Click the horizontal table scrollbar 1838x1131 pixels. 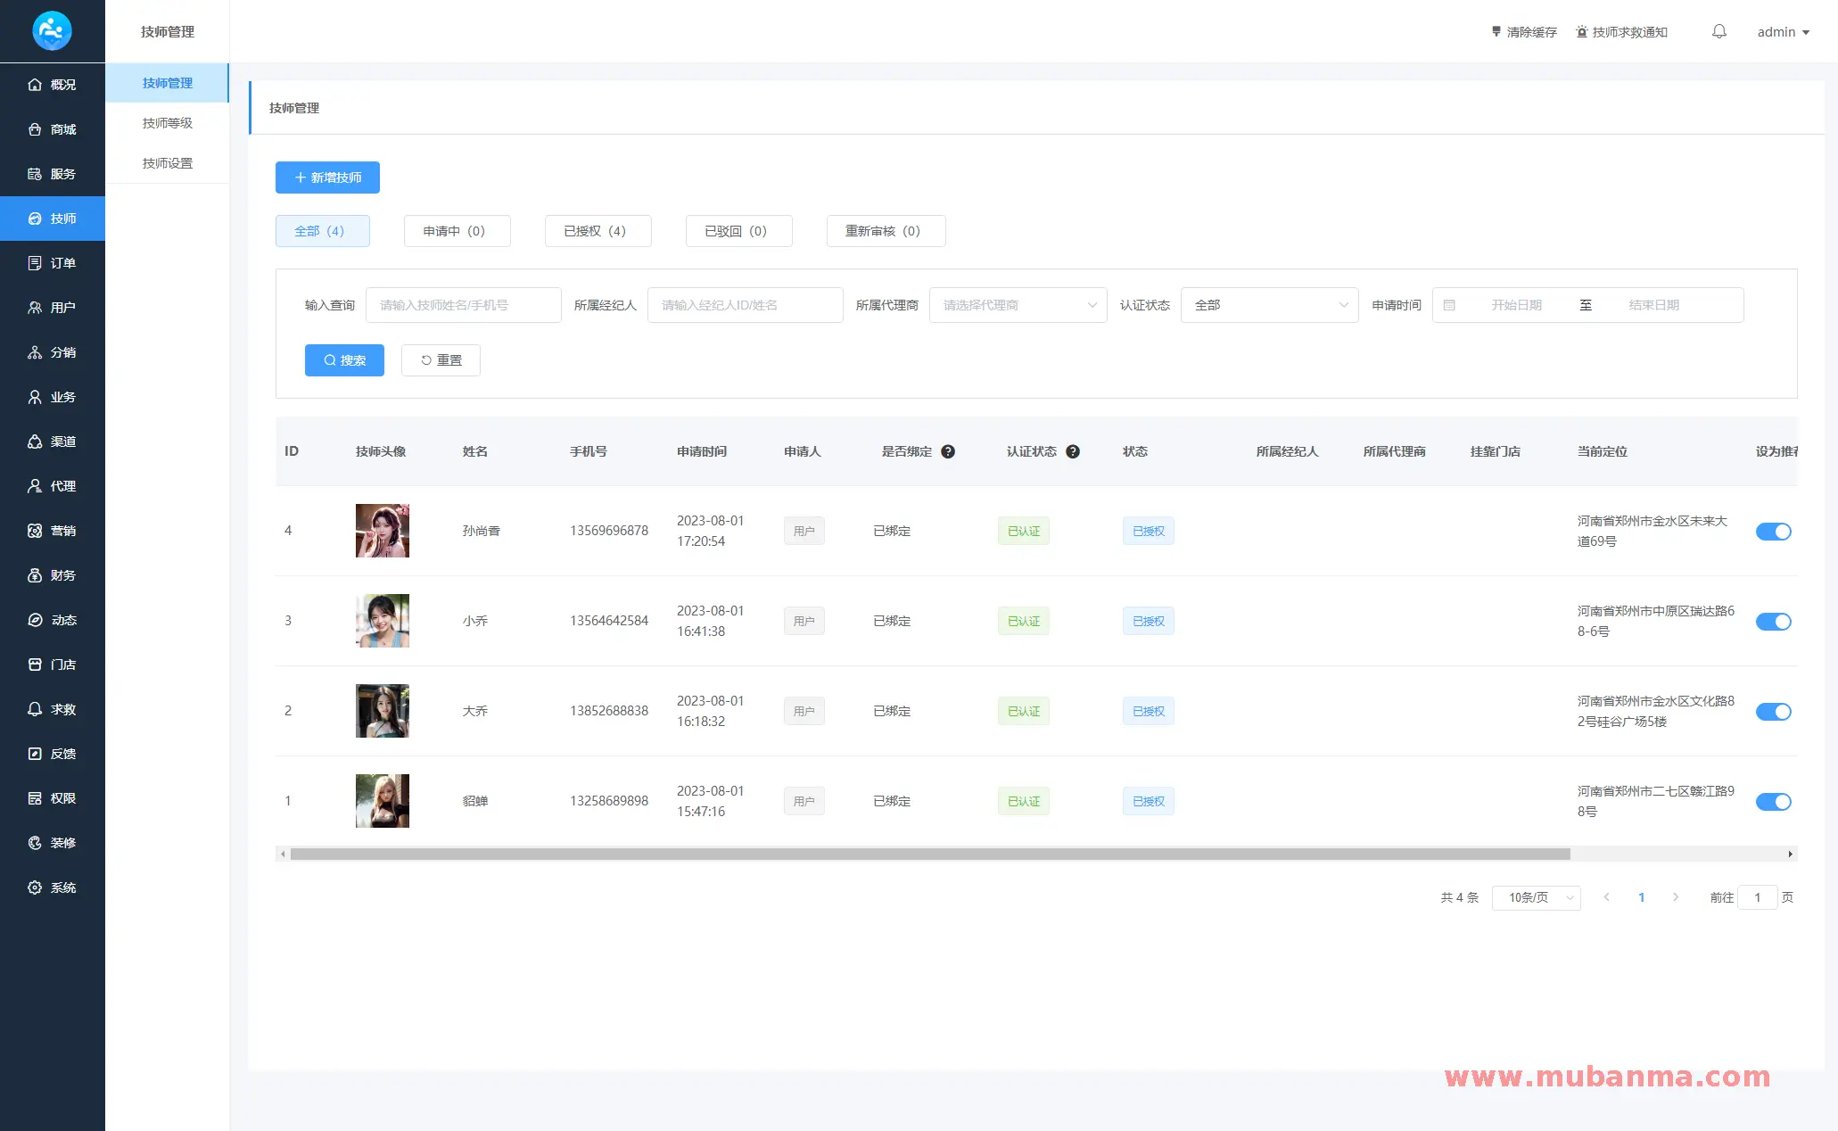[929, 854]
